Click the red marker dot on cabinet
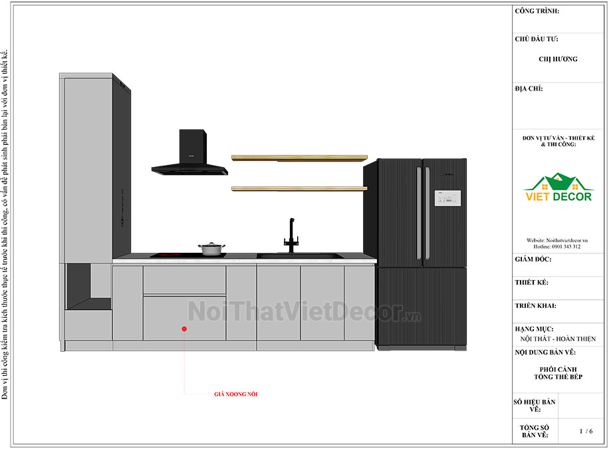609x449 pixels. pyautogui.click(x=184, y=329)
